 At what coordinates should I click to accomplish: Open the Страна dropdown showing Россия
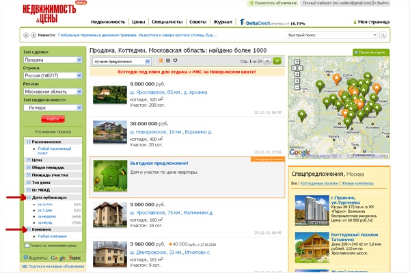point(53,76)
